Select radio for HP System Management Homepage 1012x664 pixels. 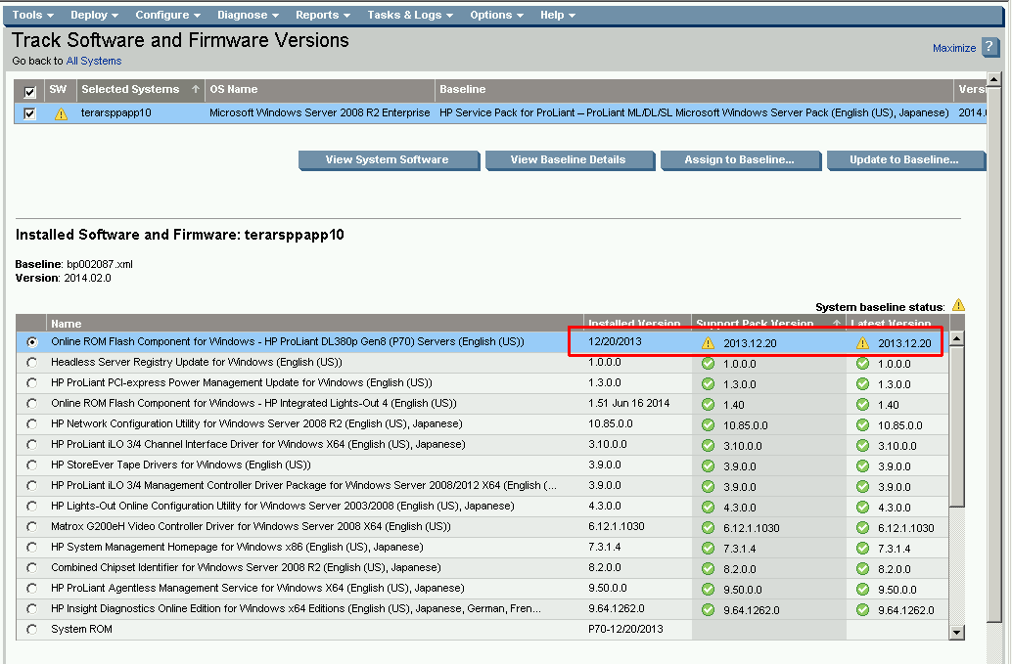click(x=31, y=548)
